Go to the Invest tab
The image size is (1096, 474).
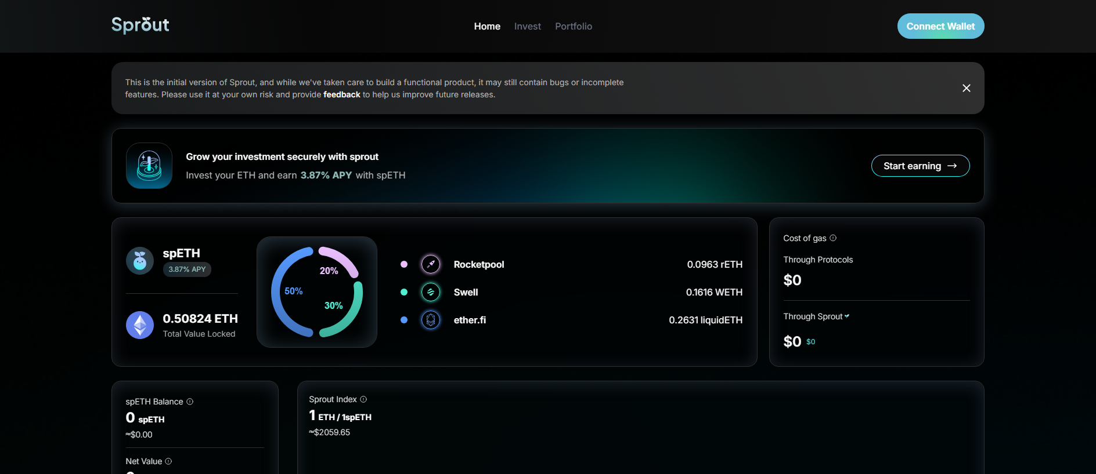(x=528, y=26)
